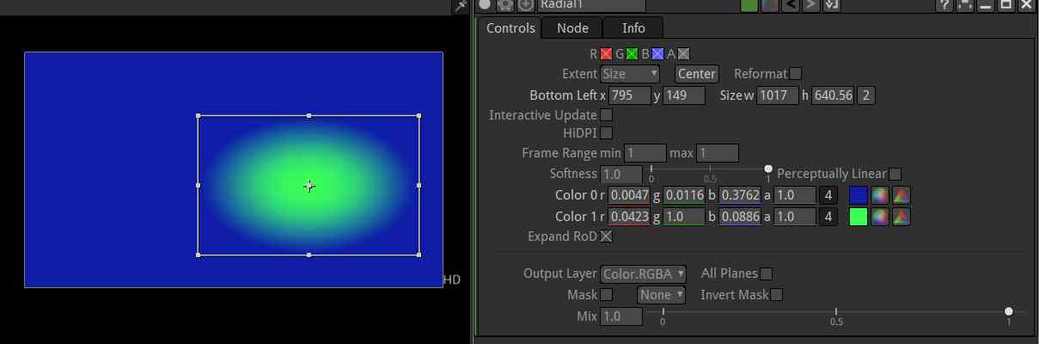Edit Color 0 alpha value

[x=795, y=195]
